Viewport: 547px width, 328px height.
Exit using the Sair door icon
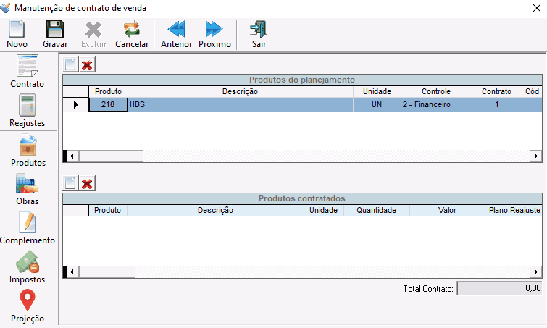tap(259, 29)
